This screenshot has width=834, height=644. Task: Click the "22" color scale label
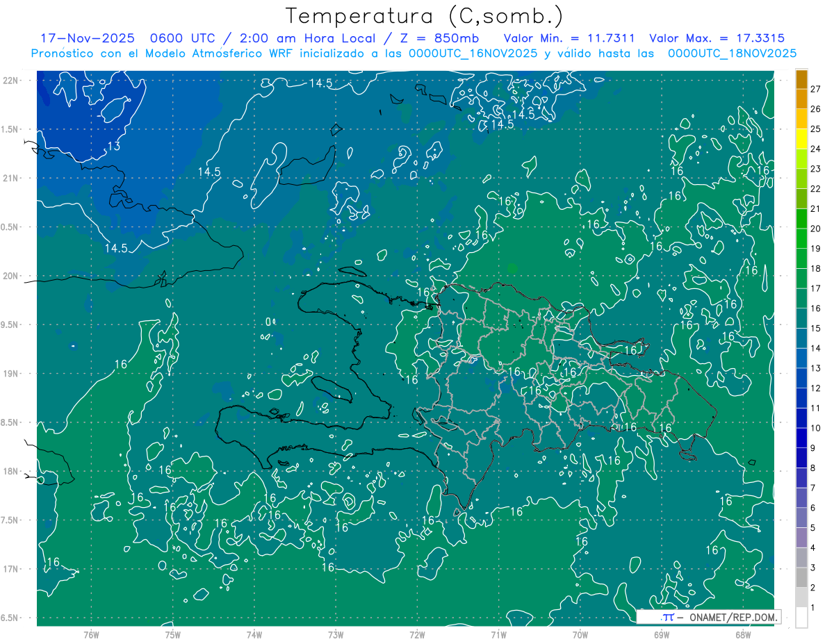point(816,188)
